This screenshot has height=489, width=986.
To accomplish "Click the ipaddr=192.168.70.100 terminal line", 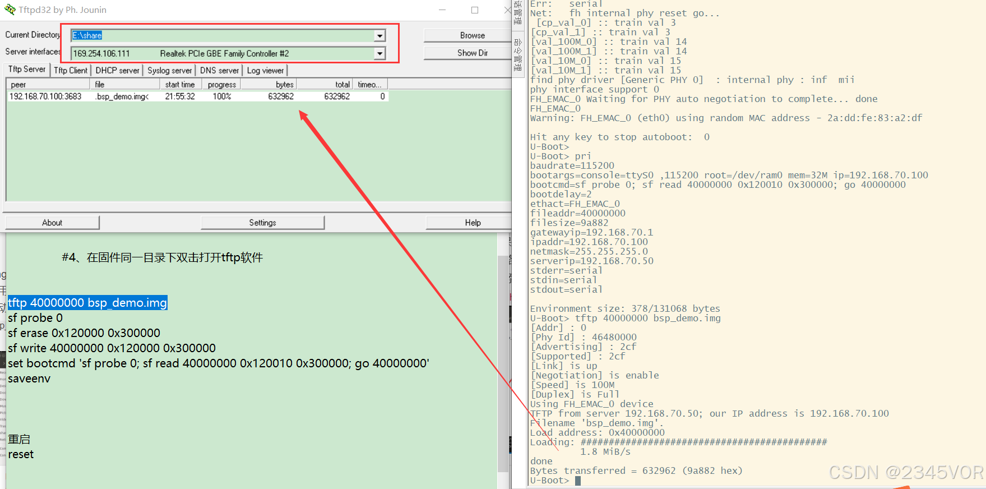I will 589,242.
